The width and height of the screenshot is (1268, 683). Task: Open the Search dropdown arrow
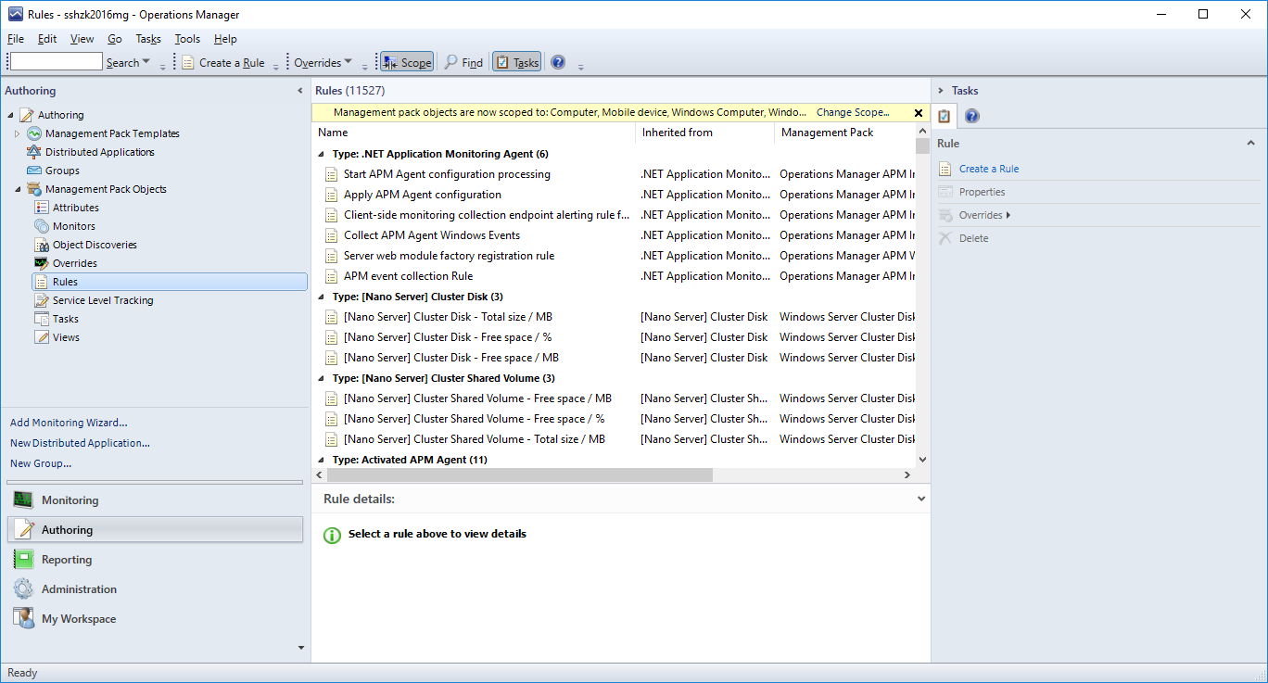coord(146,62)
